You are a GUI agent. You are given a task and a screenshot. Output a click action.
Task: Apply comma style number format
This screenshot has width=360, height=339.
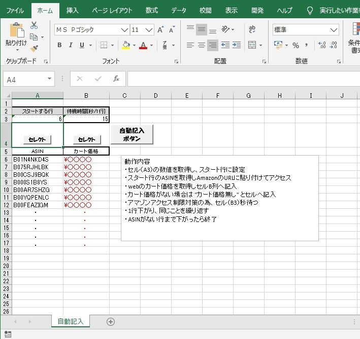[306, 46]
